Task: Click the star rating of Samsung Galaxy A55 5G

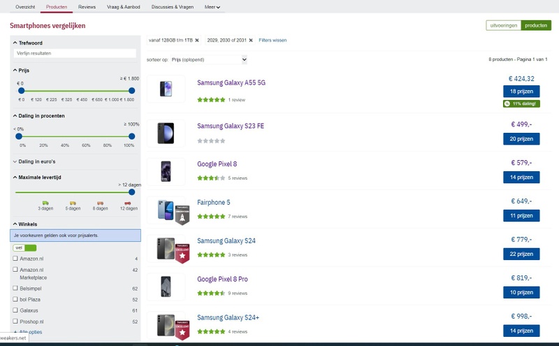Action: 211,100
